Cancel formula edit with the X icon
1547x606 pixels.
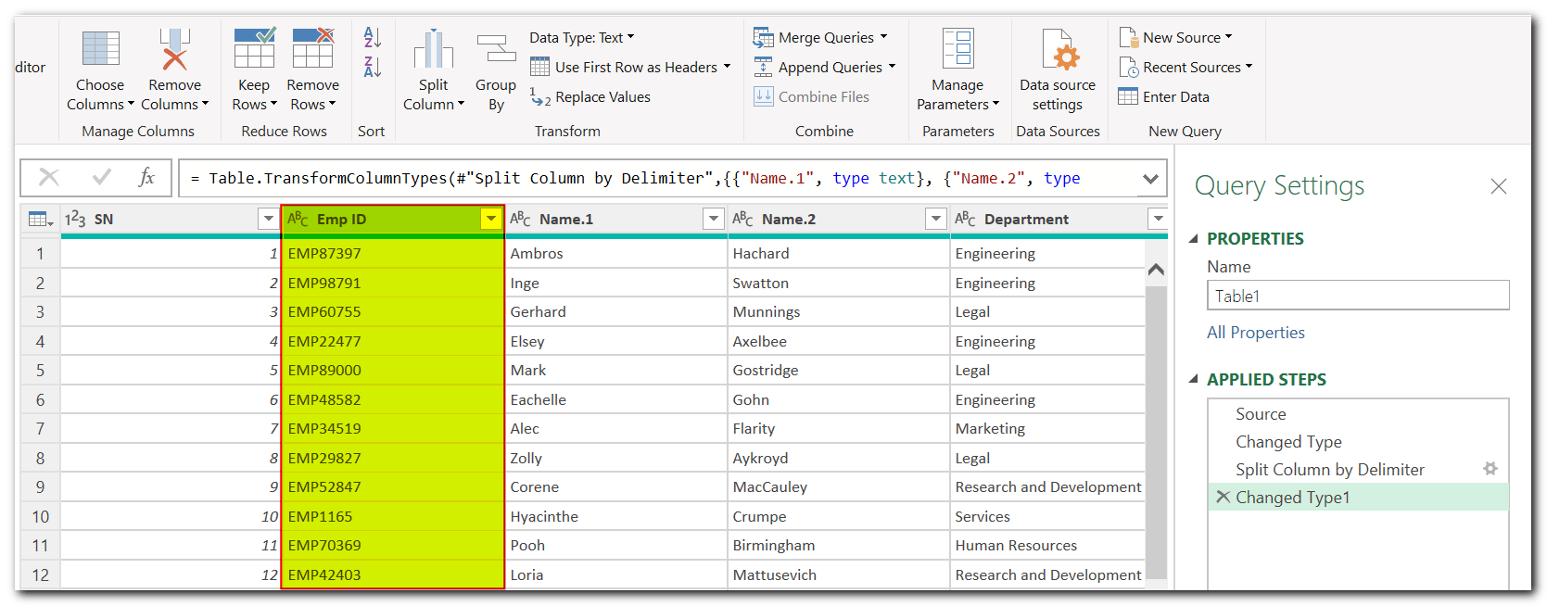(x=49, y=177)
